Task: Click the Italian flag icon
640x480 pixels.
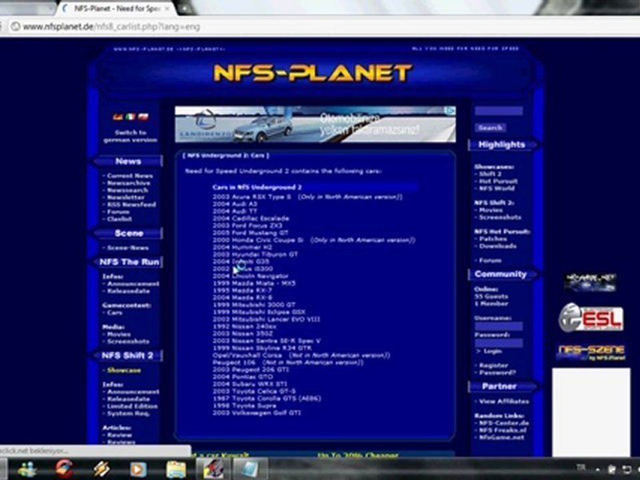Action: (x=131, y=117)
